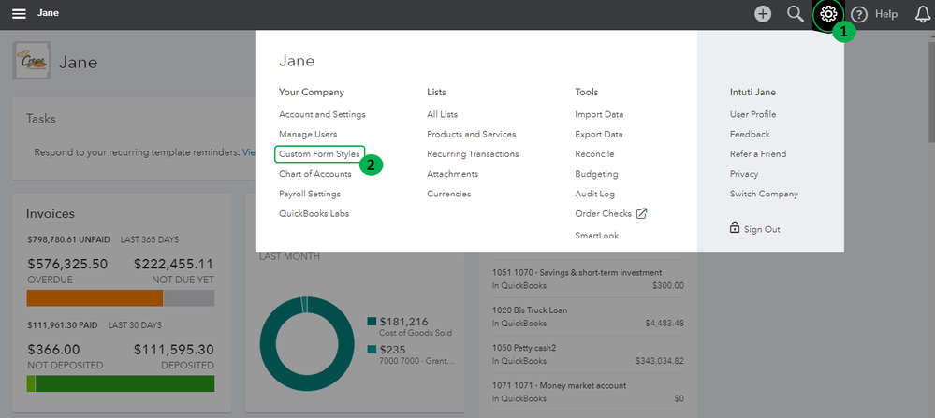Image resolution: width=935 pixels, height=418 pixels.
Task: Open the notifications bell
Action: point(923,14)
